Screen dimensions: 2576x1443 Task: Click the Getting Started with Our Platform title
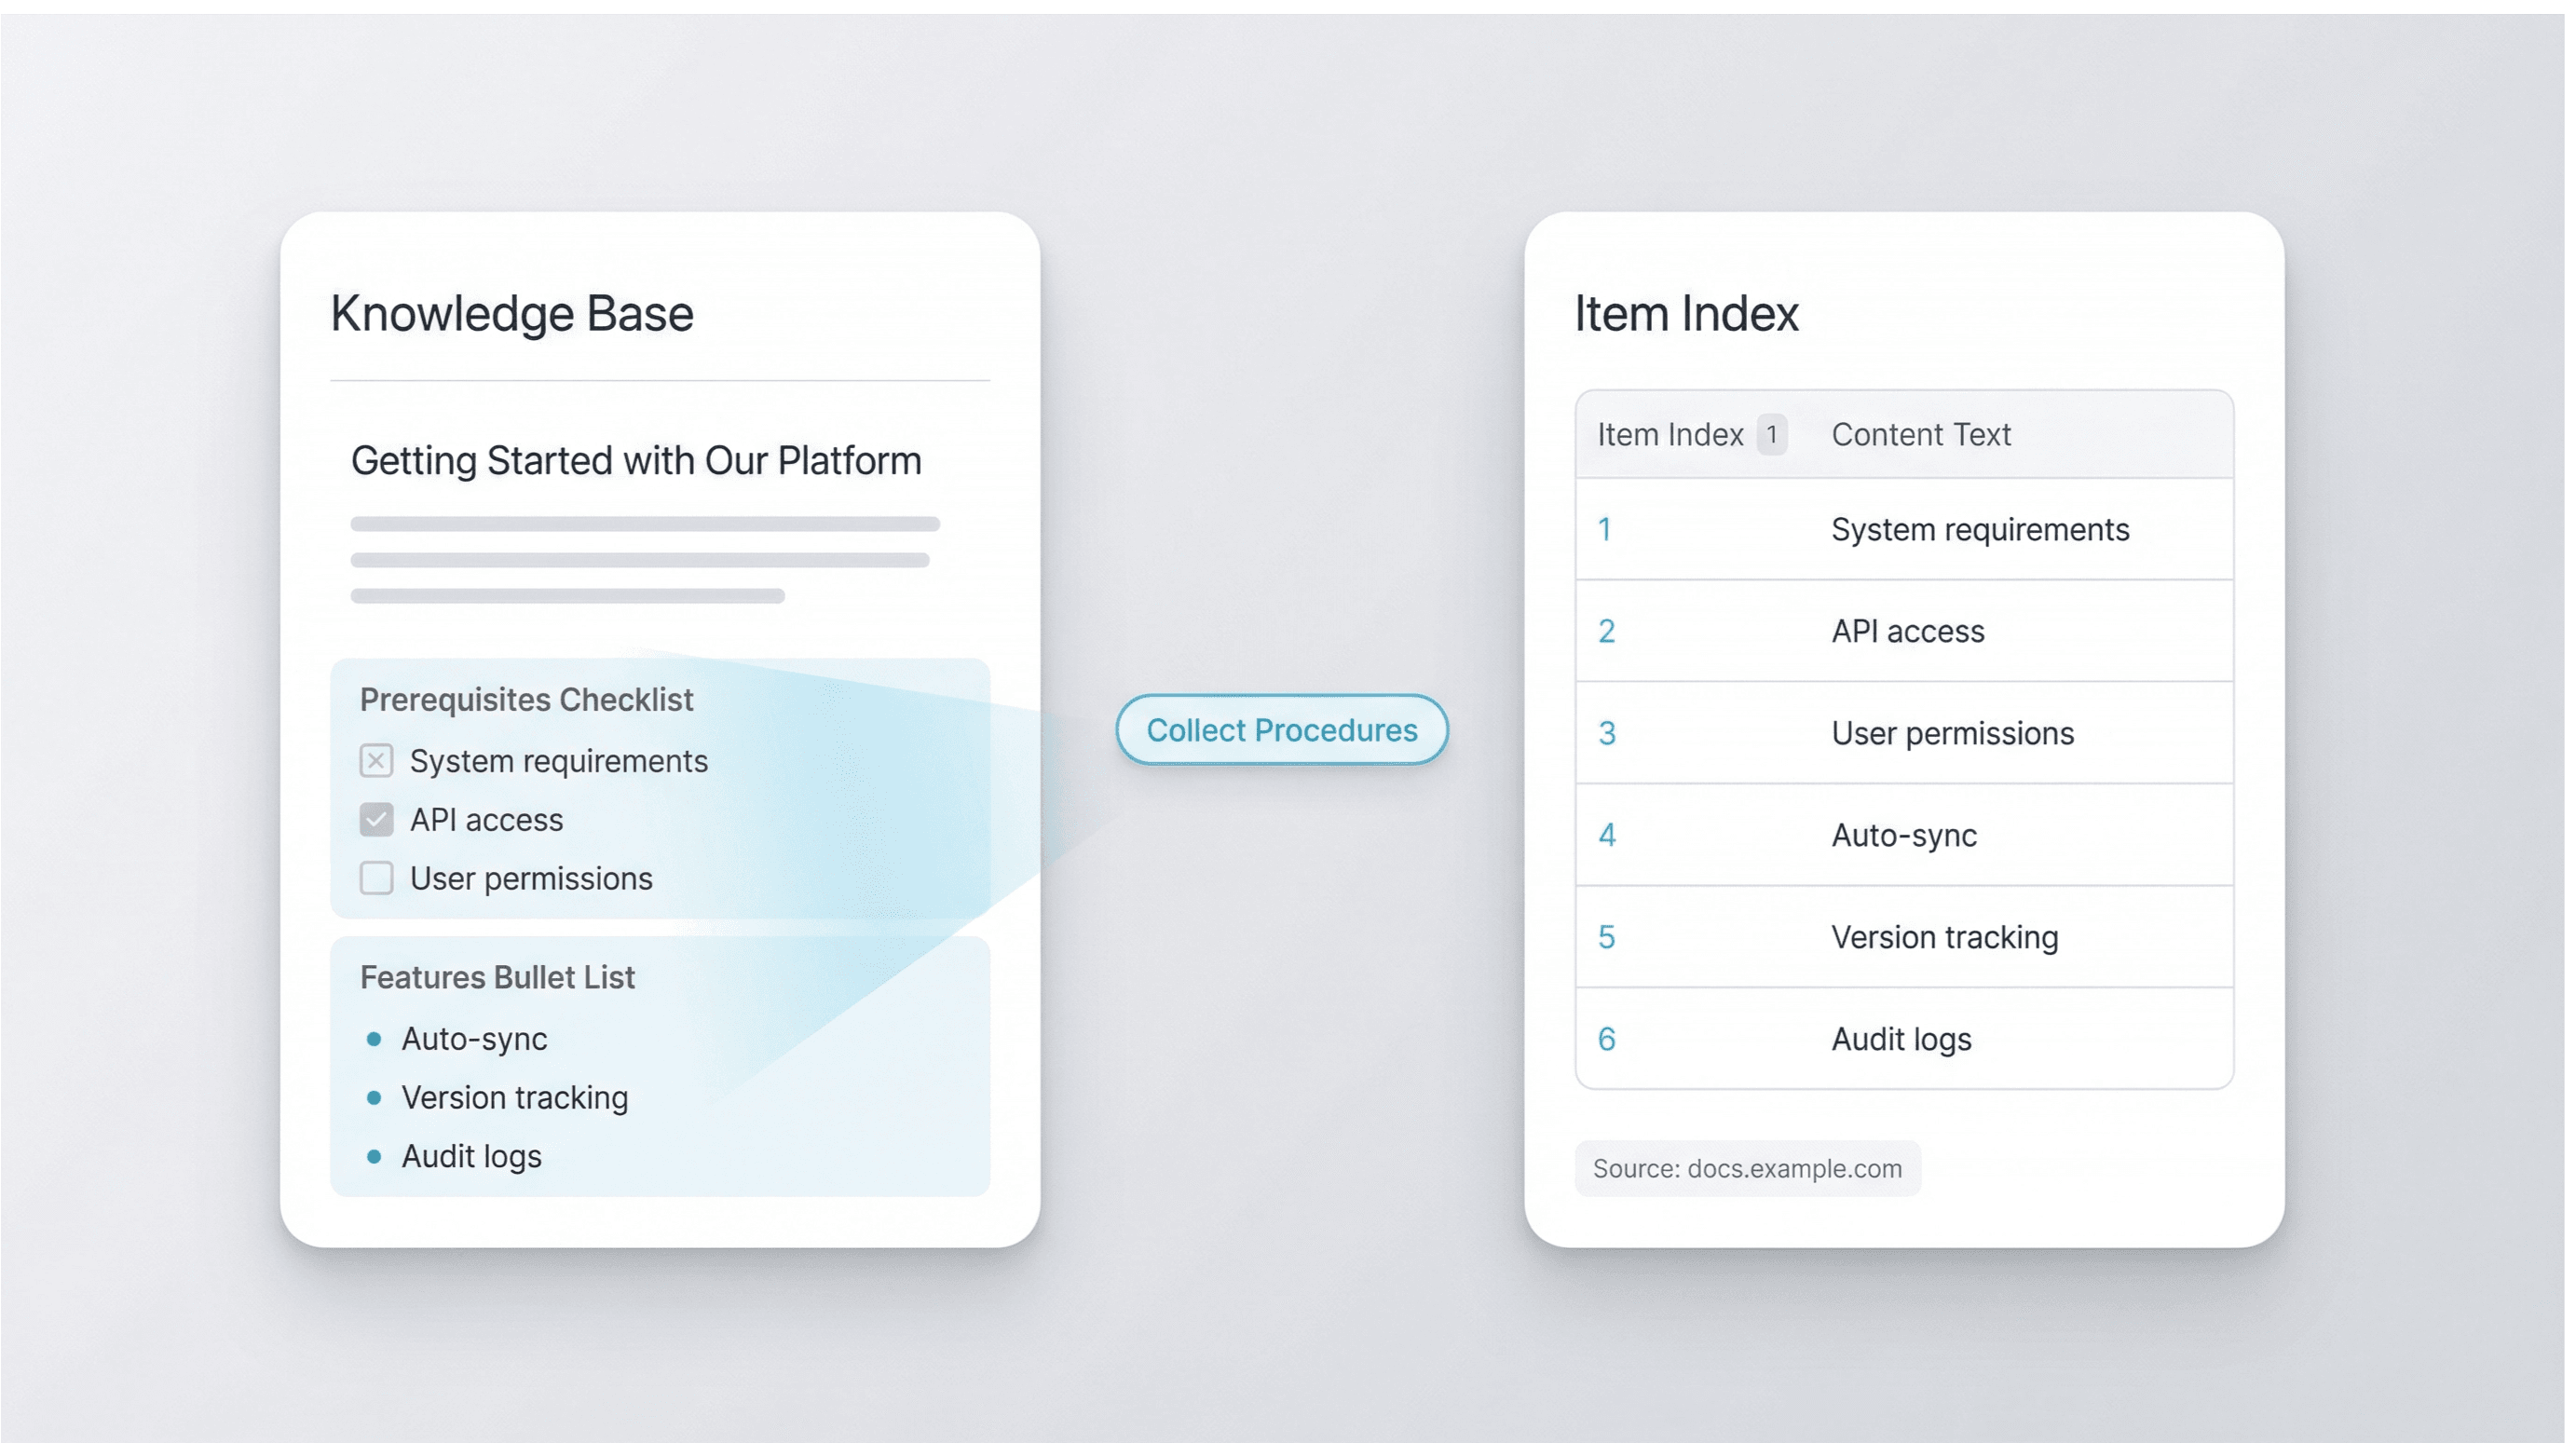tap(636, 461)
